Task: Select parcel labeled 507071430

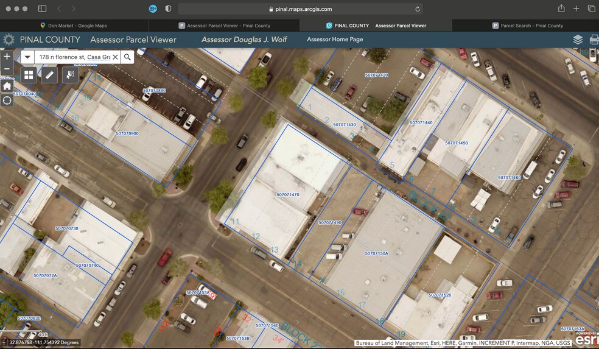Action: point(344,125)
